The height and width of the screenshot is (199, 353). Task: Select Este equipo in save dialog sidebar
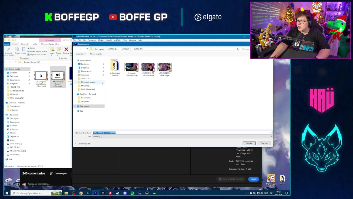(84, 106)
